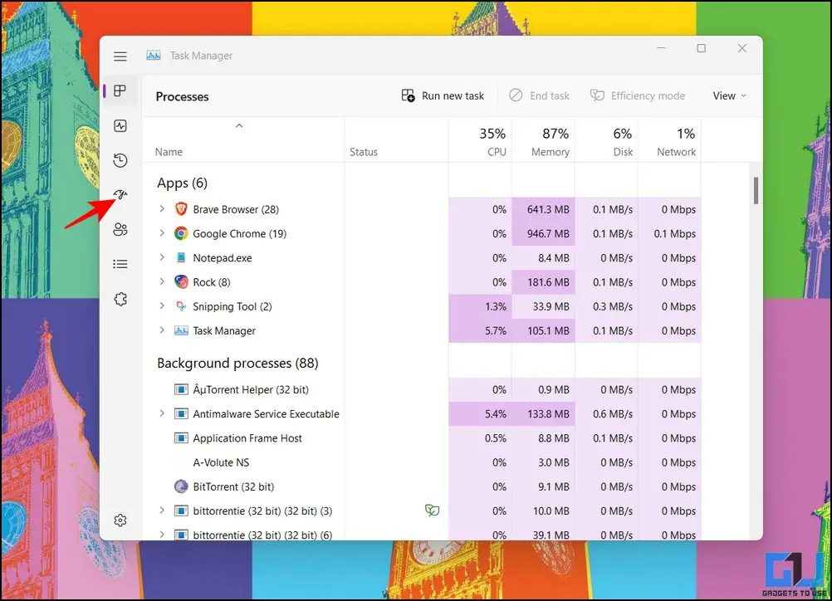Open the View dropdown menu

[730, 96]
